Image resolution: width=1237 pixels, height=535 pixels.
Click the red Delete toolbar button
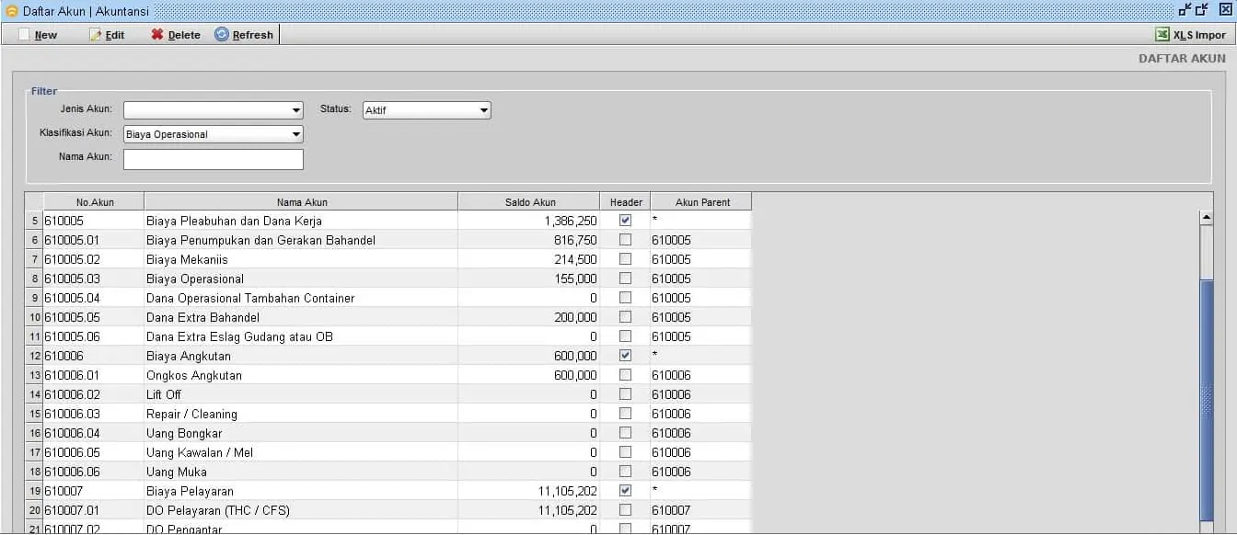(x=176, y=35)
